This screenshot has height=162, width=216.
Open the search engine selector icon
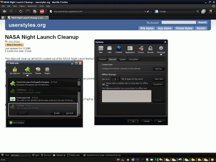[x=157, y=11]
